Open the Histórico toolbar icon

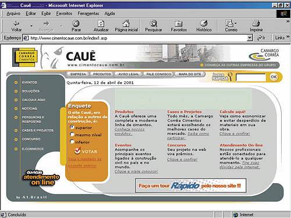[x=204, y=23]
